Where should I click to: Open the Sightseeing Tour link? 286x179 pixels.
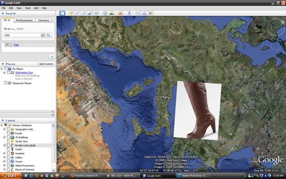click(x=24, y=72)
